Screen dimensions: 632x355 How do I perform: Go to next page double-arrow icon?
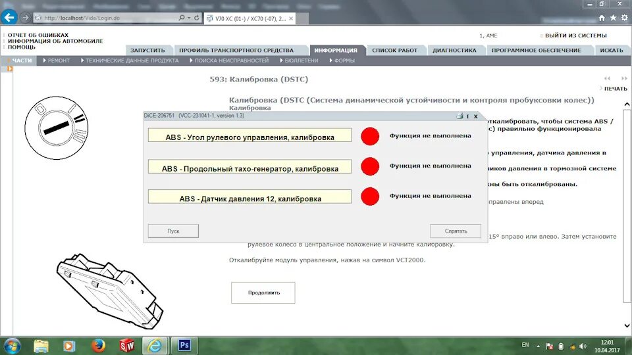point(624,78)
